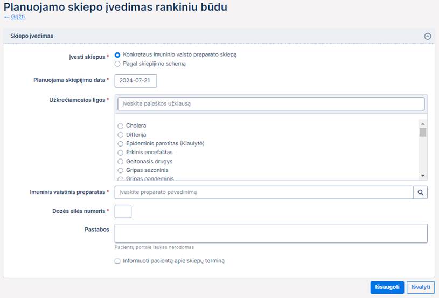Screen dimensions: 439x298
Task: Select Epideminis parotitas (Kiaulytė) option
Action: (x=121, y=144)
